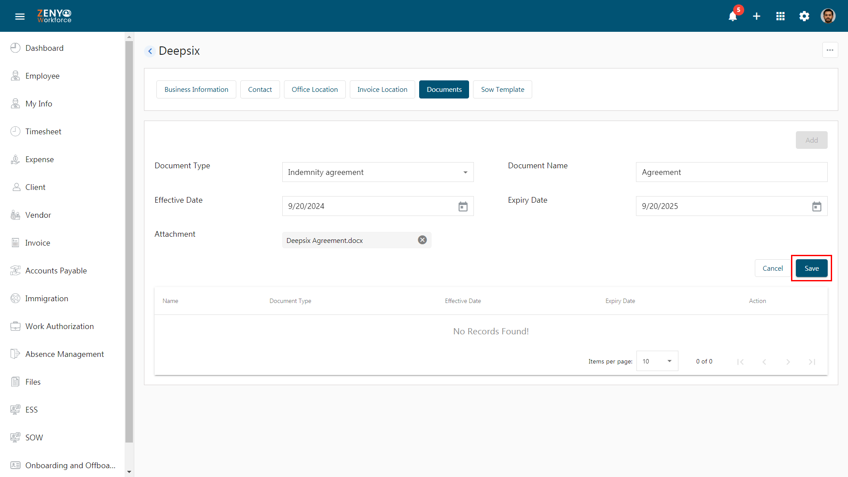The image size is (848, 477).
Task: Click the add new document button
Action: (811, 139)
